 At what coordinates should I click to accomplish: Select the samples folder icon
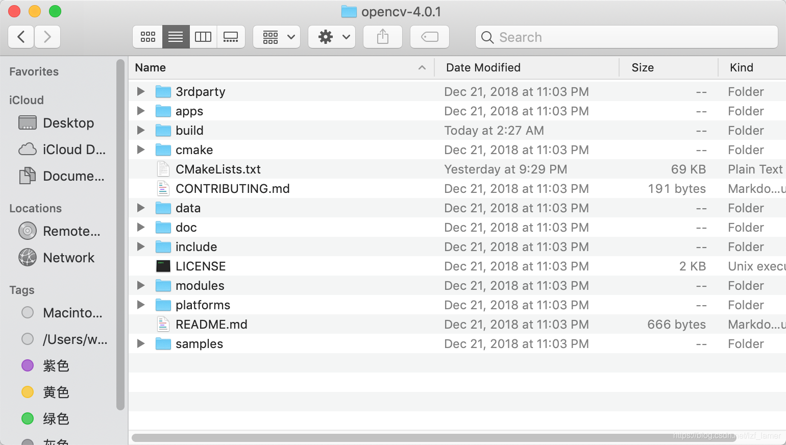click(163, 343)
